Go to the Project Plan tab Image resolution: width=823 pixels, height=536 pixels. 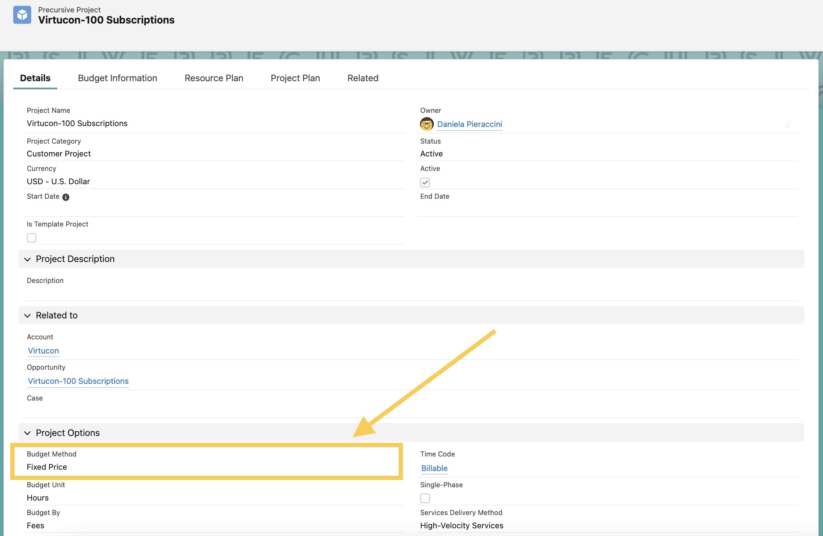pyautogui.click(x=295, y=78)
